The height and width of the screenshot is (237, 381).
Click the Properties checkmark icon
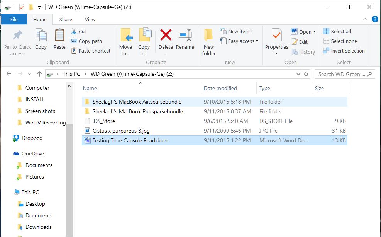[x=276, y=35]
